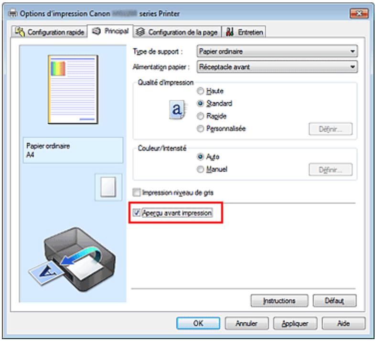Screen dimensions: 376x341
Task: Click the printer illustration image
Action: [73, 260]
